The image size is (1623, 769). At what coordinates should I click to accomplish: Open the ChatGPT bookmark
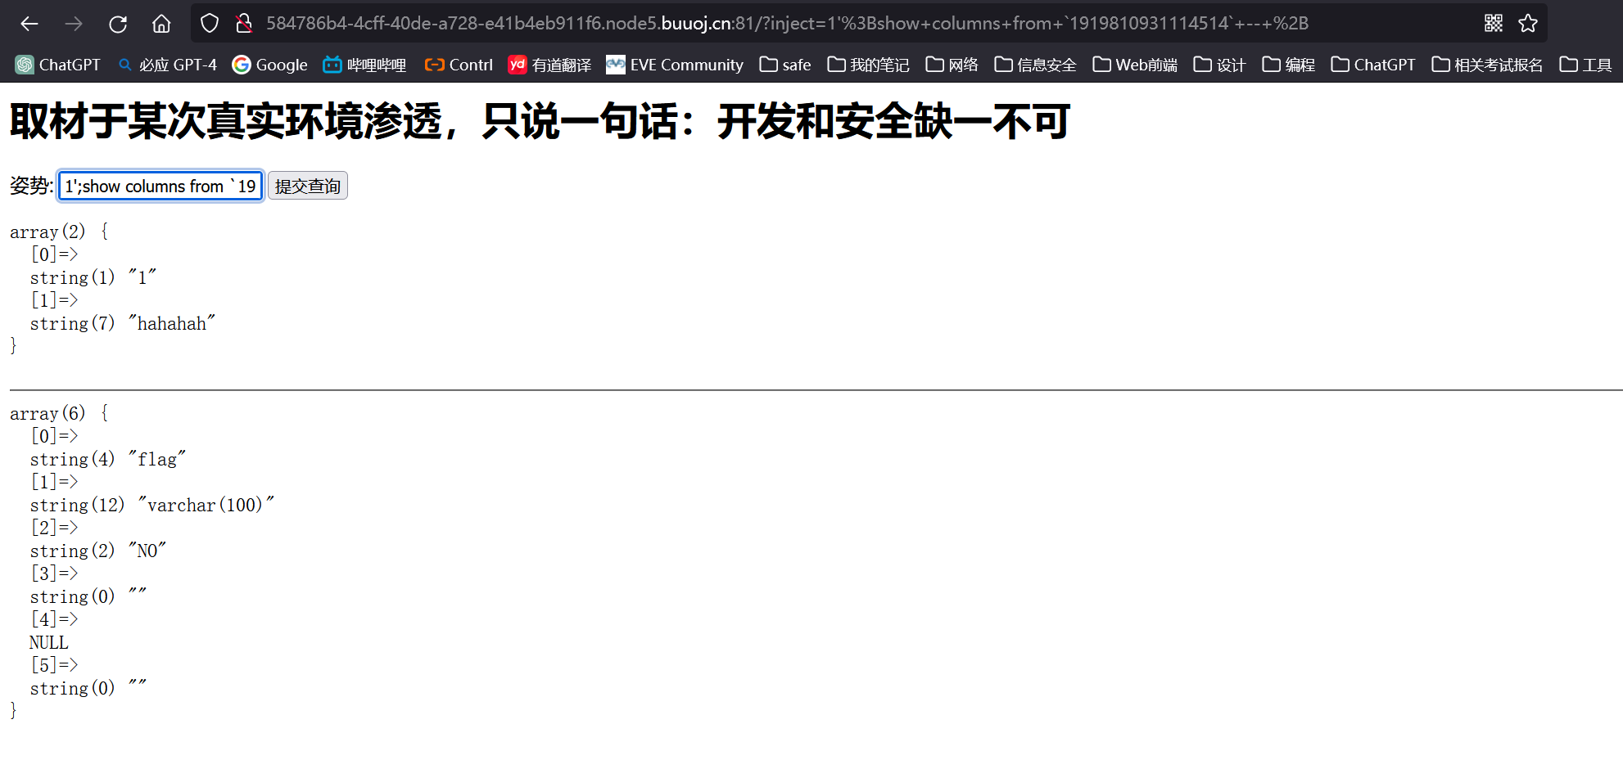pos(58,65)
